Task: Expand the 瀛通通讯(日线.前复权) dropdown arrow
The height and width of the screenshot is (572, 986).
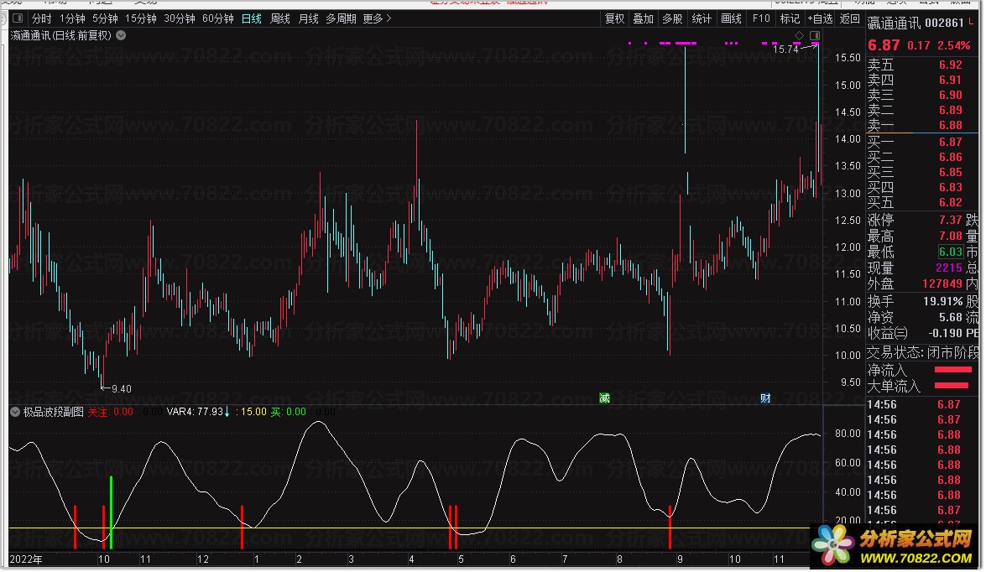Action: click(x=122, y=36)
